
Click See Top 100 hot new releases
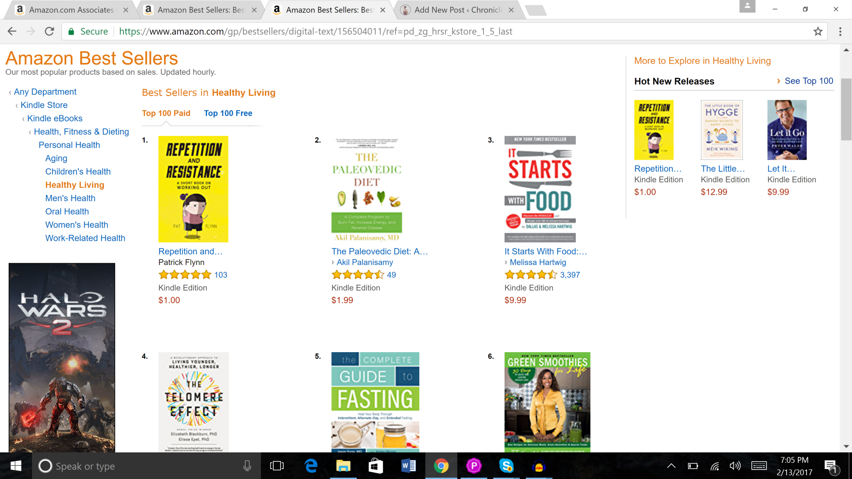pos(809,81)
